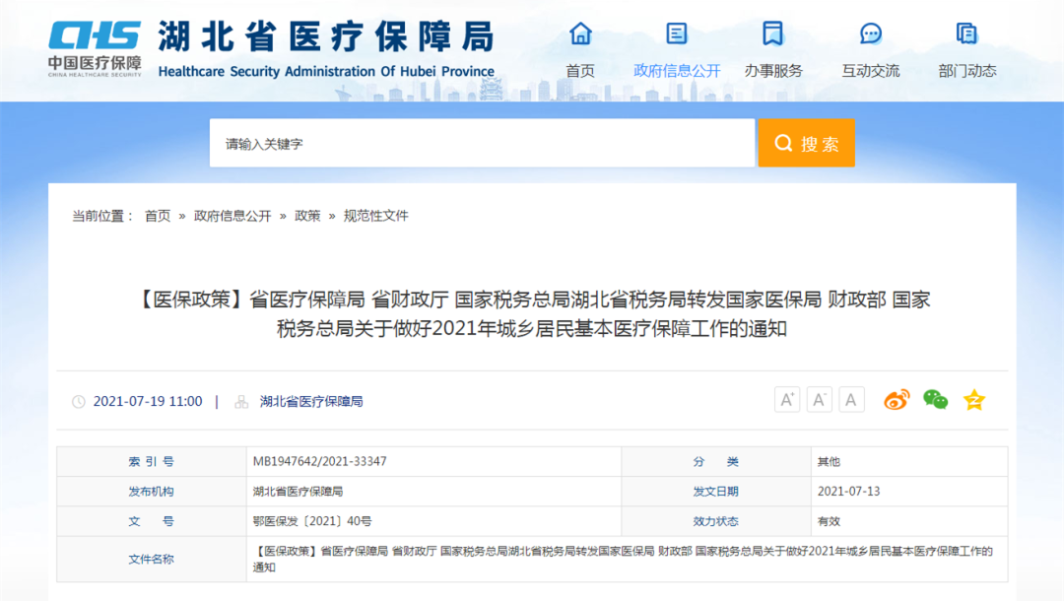Screen dimensions: 1064x601
Task: Share article via WeChat icon
Action: click(x=935, y=400)
